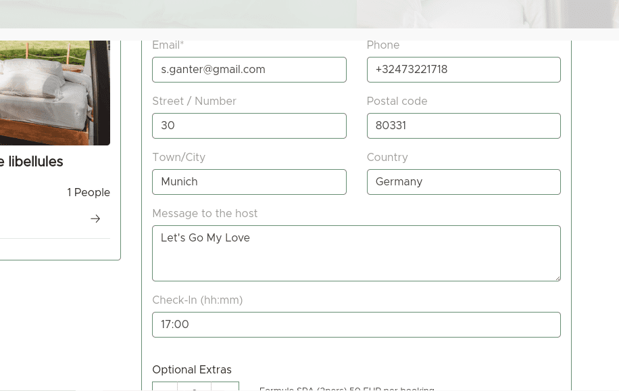This screenshot has height=391, width=619.
Task: Click the Optional Extras quantity value
Action: [x=195, y=388]
